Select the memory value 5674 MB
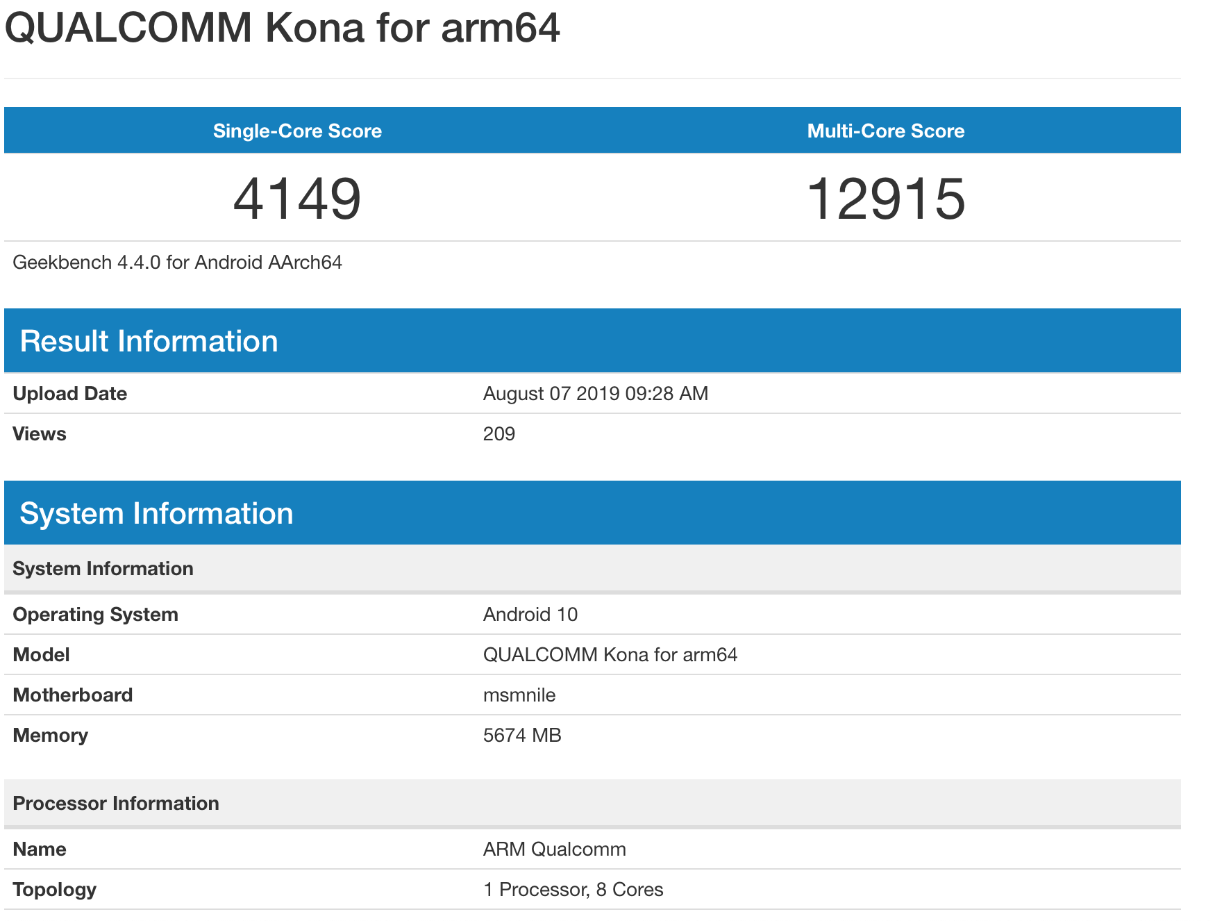This screenshot has height=921, width=1215. tap(522, 736)
